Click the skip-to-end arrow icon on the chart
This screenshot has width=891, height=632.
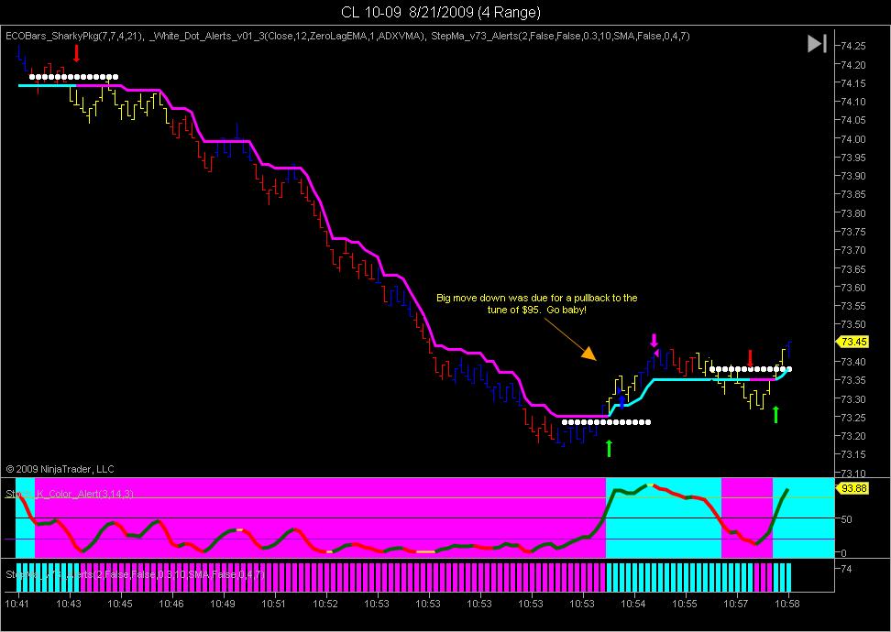click(817, 44)
